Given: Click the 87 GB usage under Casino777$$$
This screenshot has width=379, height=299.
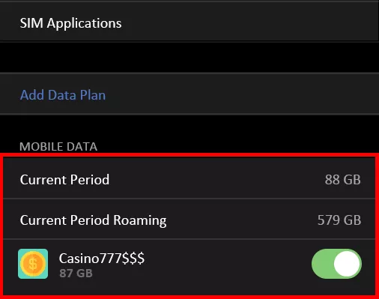Looking at the screenshot, I should [76, 273].
